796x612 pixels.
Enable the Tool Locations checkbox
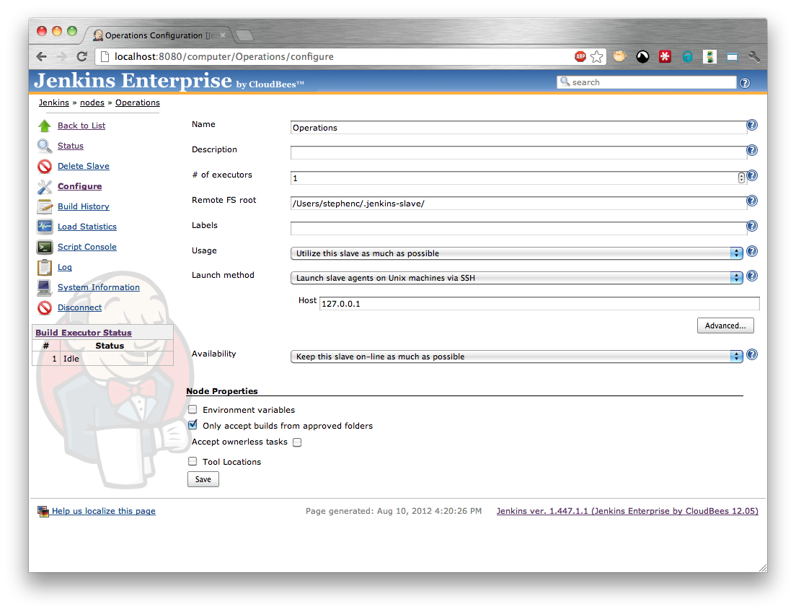pos(193,461)
